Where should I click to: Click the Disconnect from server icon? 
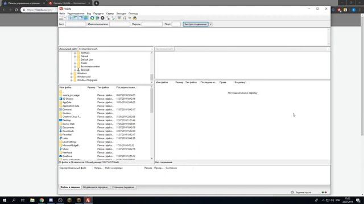pyautogui.click(x=108, y=18)
